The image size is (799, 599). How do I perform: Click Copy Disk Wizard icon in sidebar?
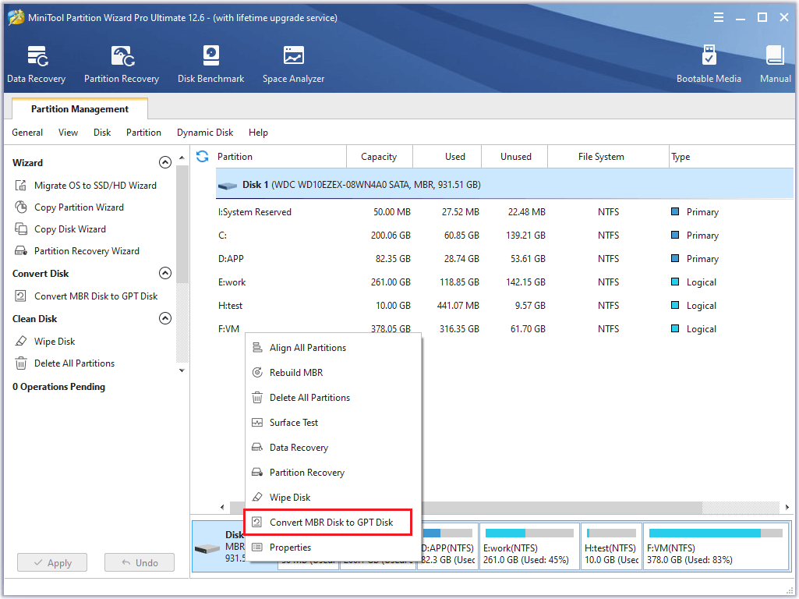[x=20, y=229]
